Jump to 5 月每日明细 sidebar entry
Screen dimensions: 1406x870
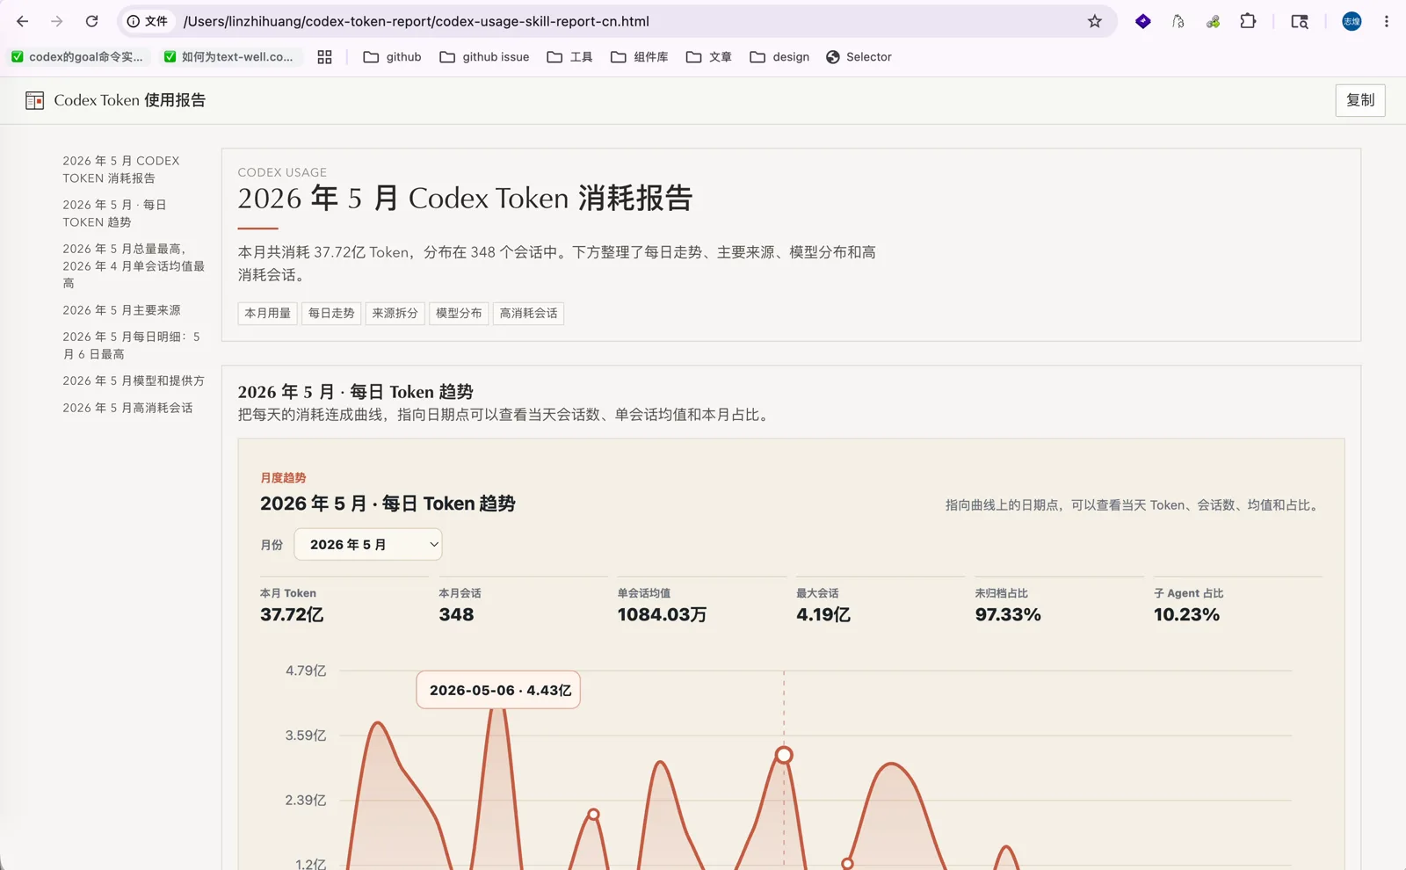click(132, 345)
